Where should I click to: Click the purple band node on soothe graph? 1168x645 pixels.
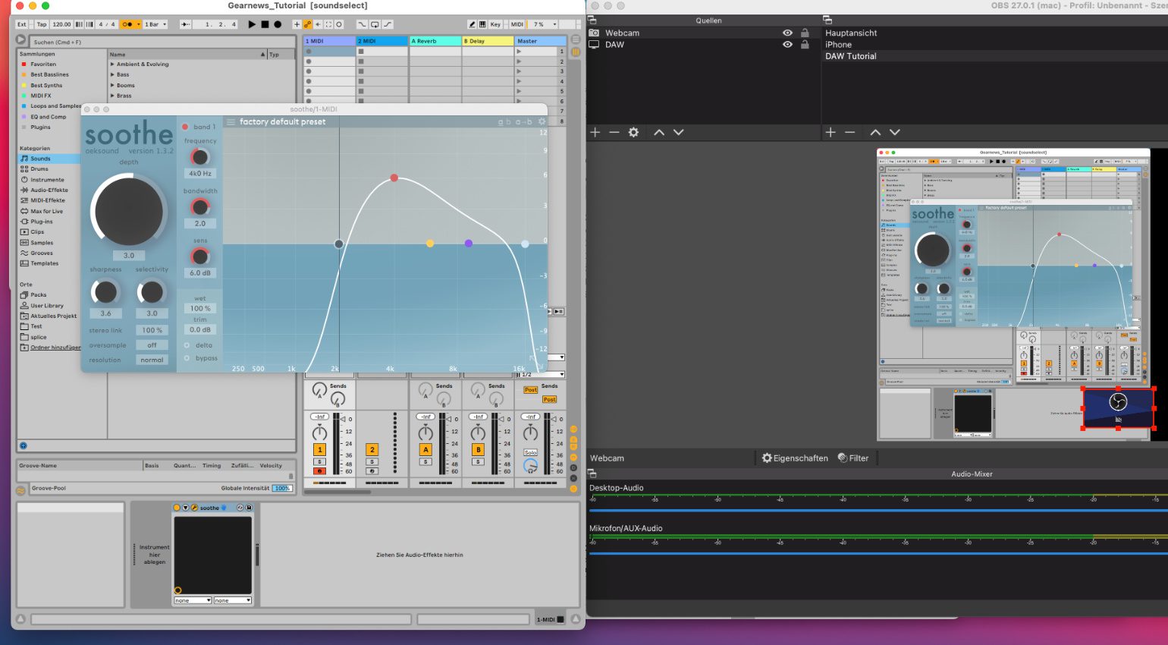[x=469, y=244]
